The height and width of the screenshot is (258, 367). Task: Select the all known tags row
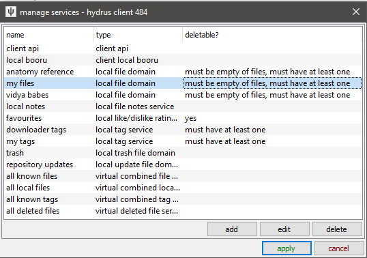[x=183, y=199]
